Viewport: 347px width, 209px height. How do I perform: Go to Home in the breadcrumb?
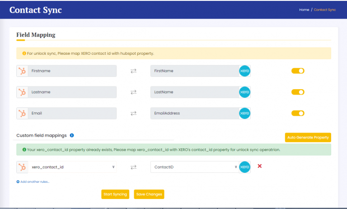[304, 9]
